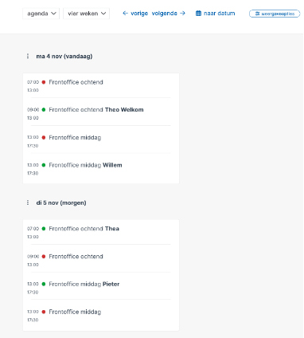The height and width of the screenshot is (338, 304).
Task: Click the sliders icon in weergaveopties button
Action: coord(257,14)
